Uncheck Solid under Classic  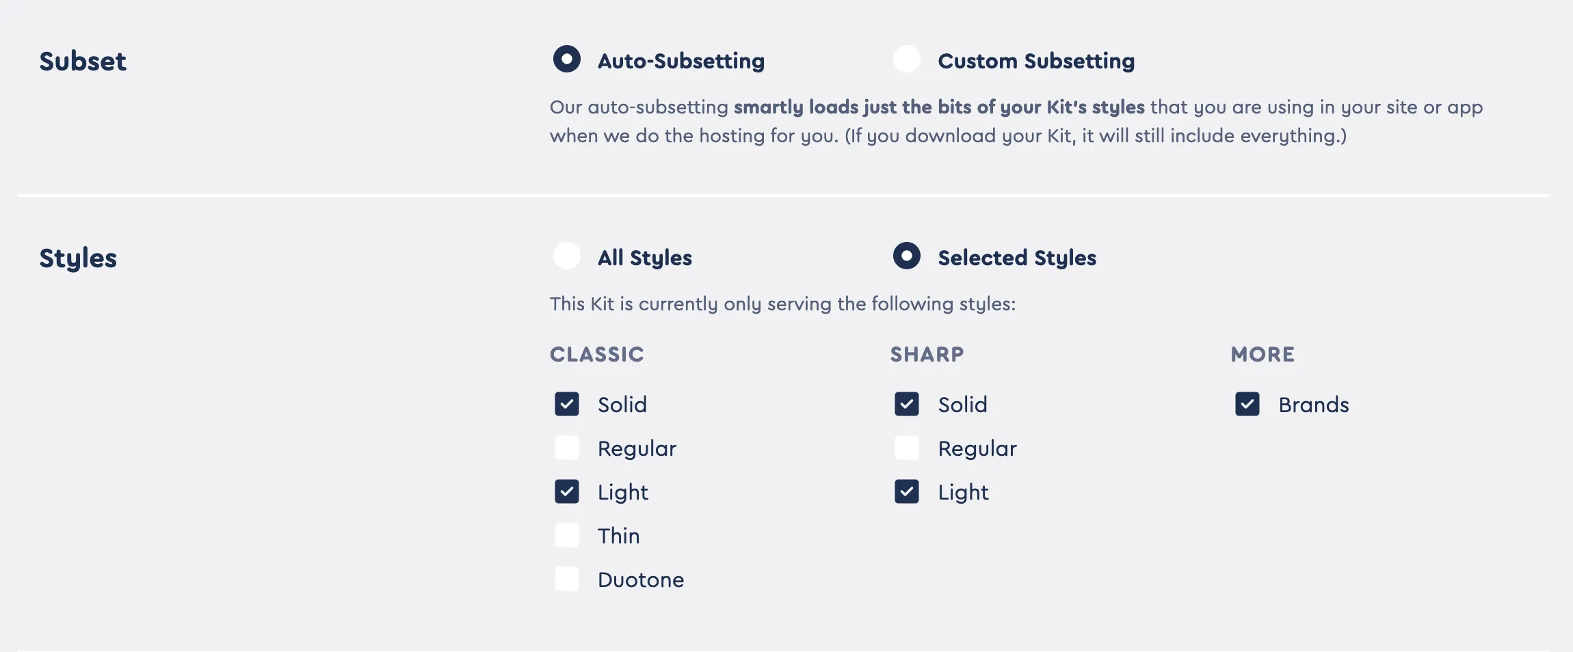566,404
